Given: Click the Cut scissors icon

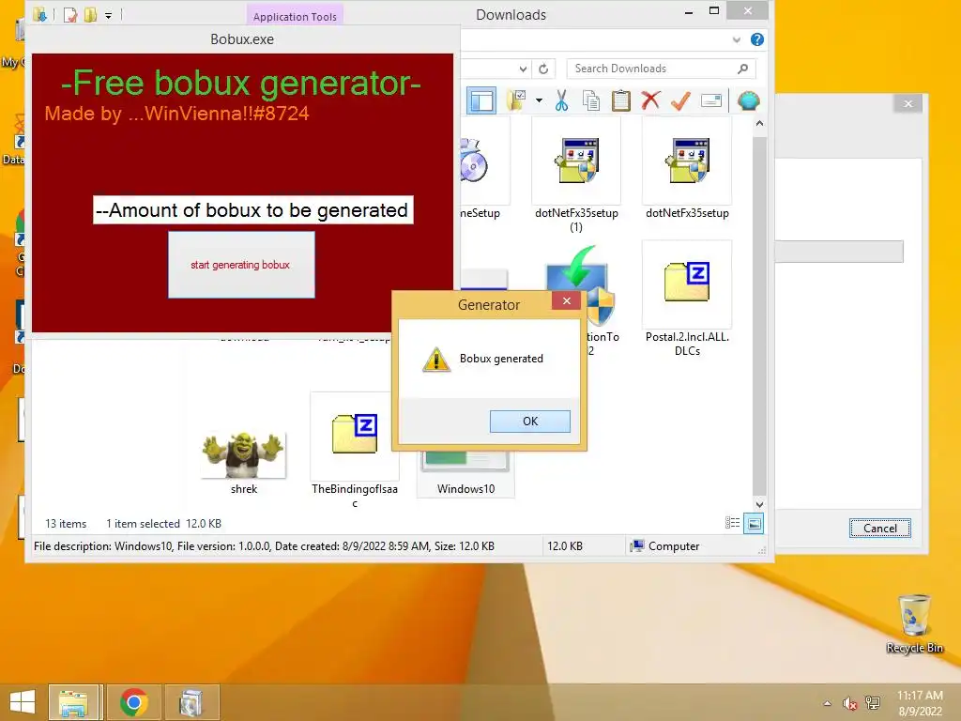Looking at the screenshot, I should point(561,100).
